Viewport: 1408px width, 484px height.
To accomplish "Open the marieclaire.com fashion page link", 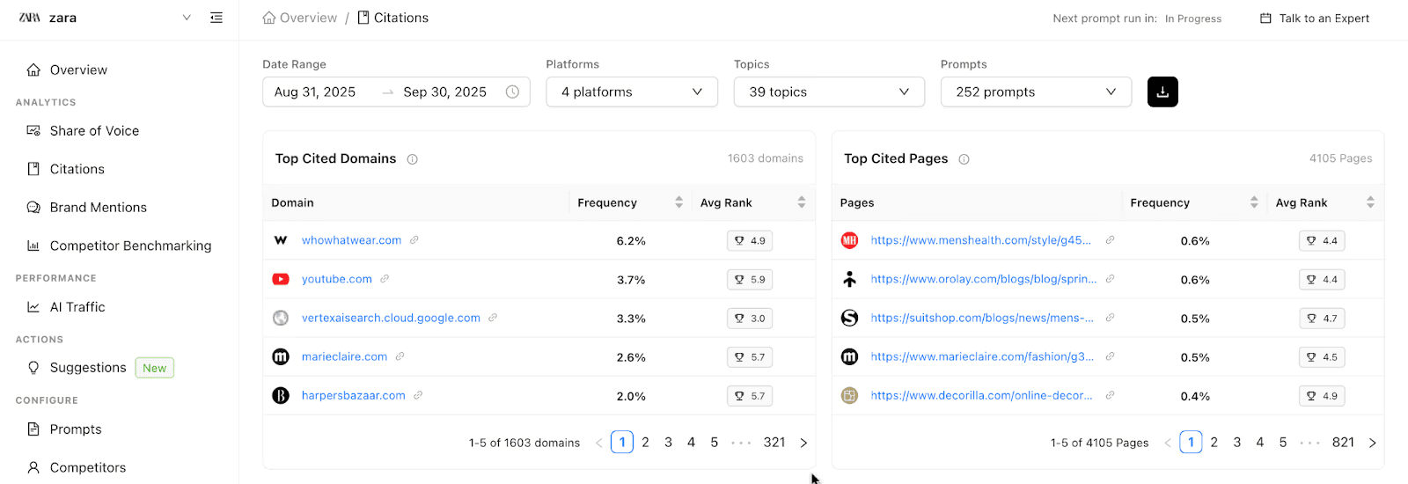I will click(982, 356).
